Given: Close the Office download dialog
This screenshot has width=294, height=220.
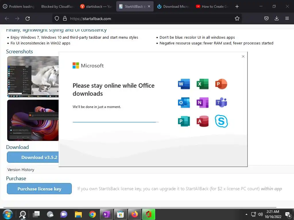Looking at the screenshot, I should tap(243, 56).
